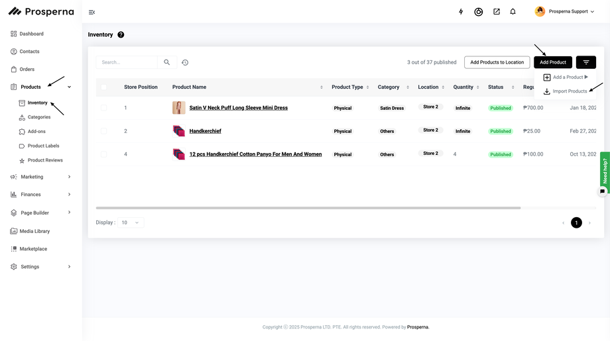610x341 pixels.
Task: Select the Handkerchief row checkbox
Action: (103, 131)
